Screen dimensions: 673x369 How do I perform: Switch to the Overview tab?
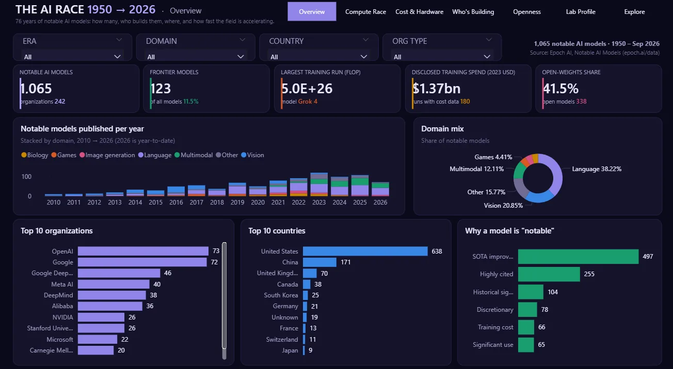312,11
